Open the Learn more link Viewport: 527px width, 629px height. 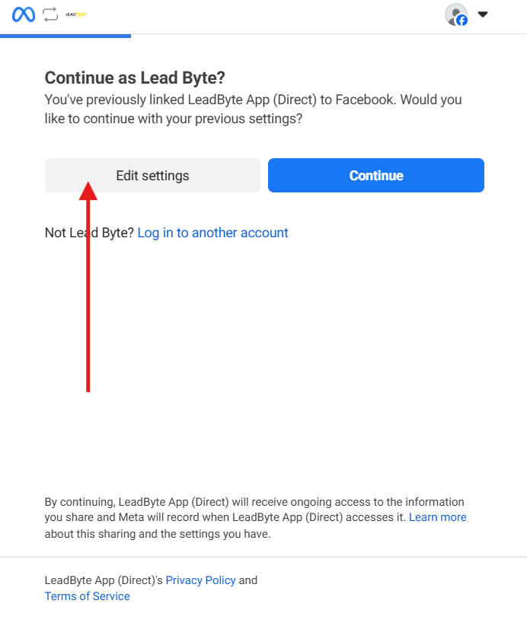coord(437,517)
